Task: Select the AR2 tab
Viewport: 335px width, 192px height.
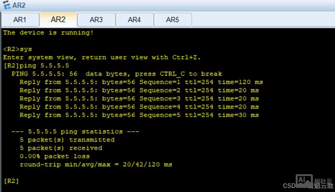Action: (x=58, y=20)
